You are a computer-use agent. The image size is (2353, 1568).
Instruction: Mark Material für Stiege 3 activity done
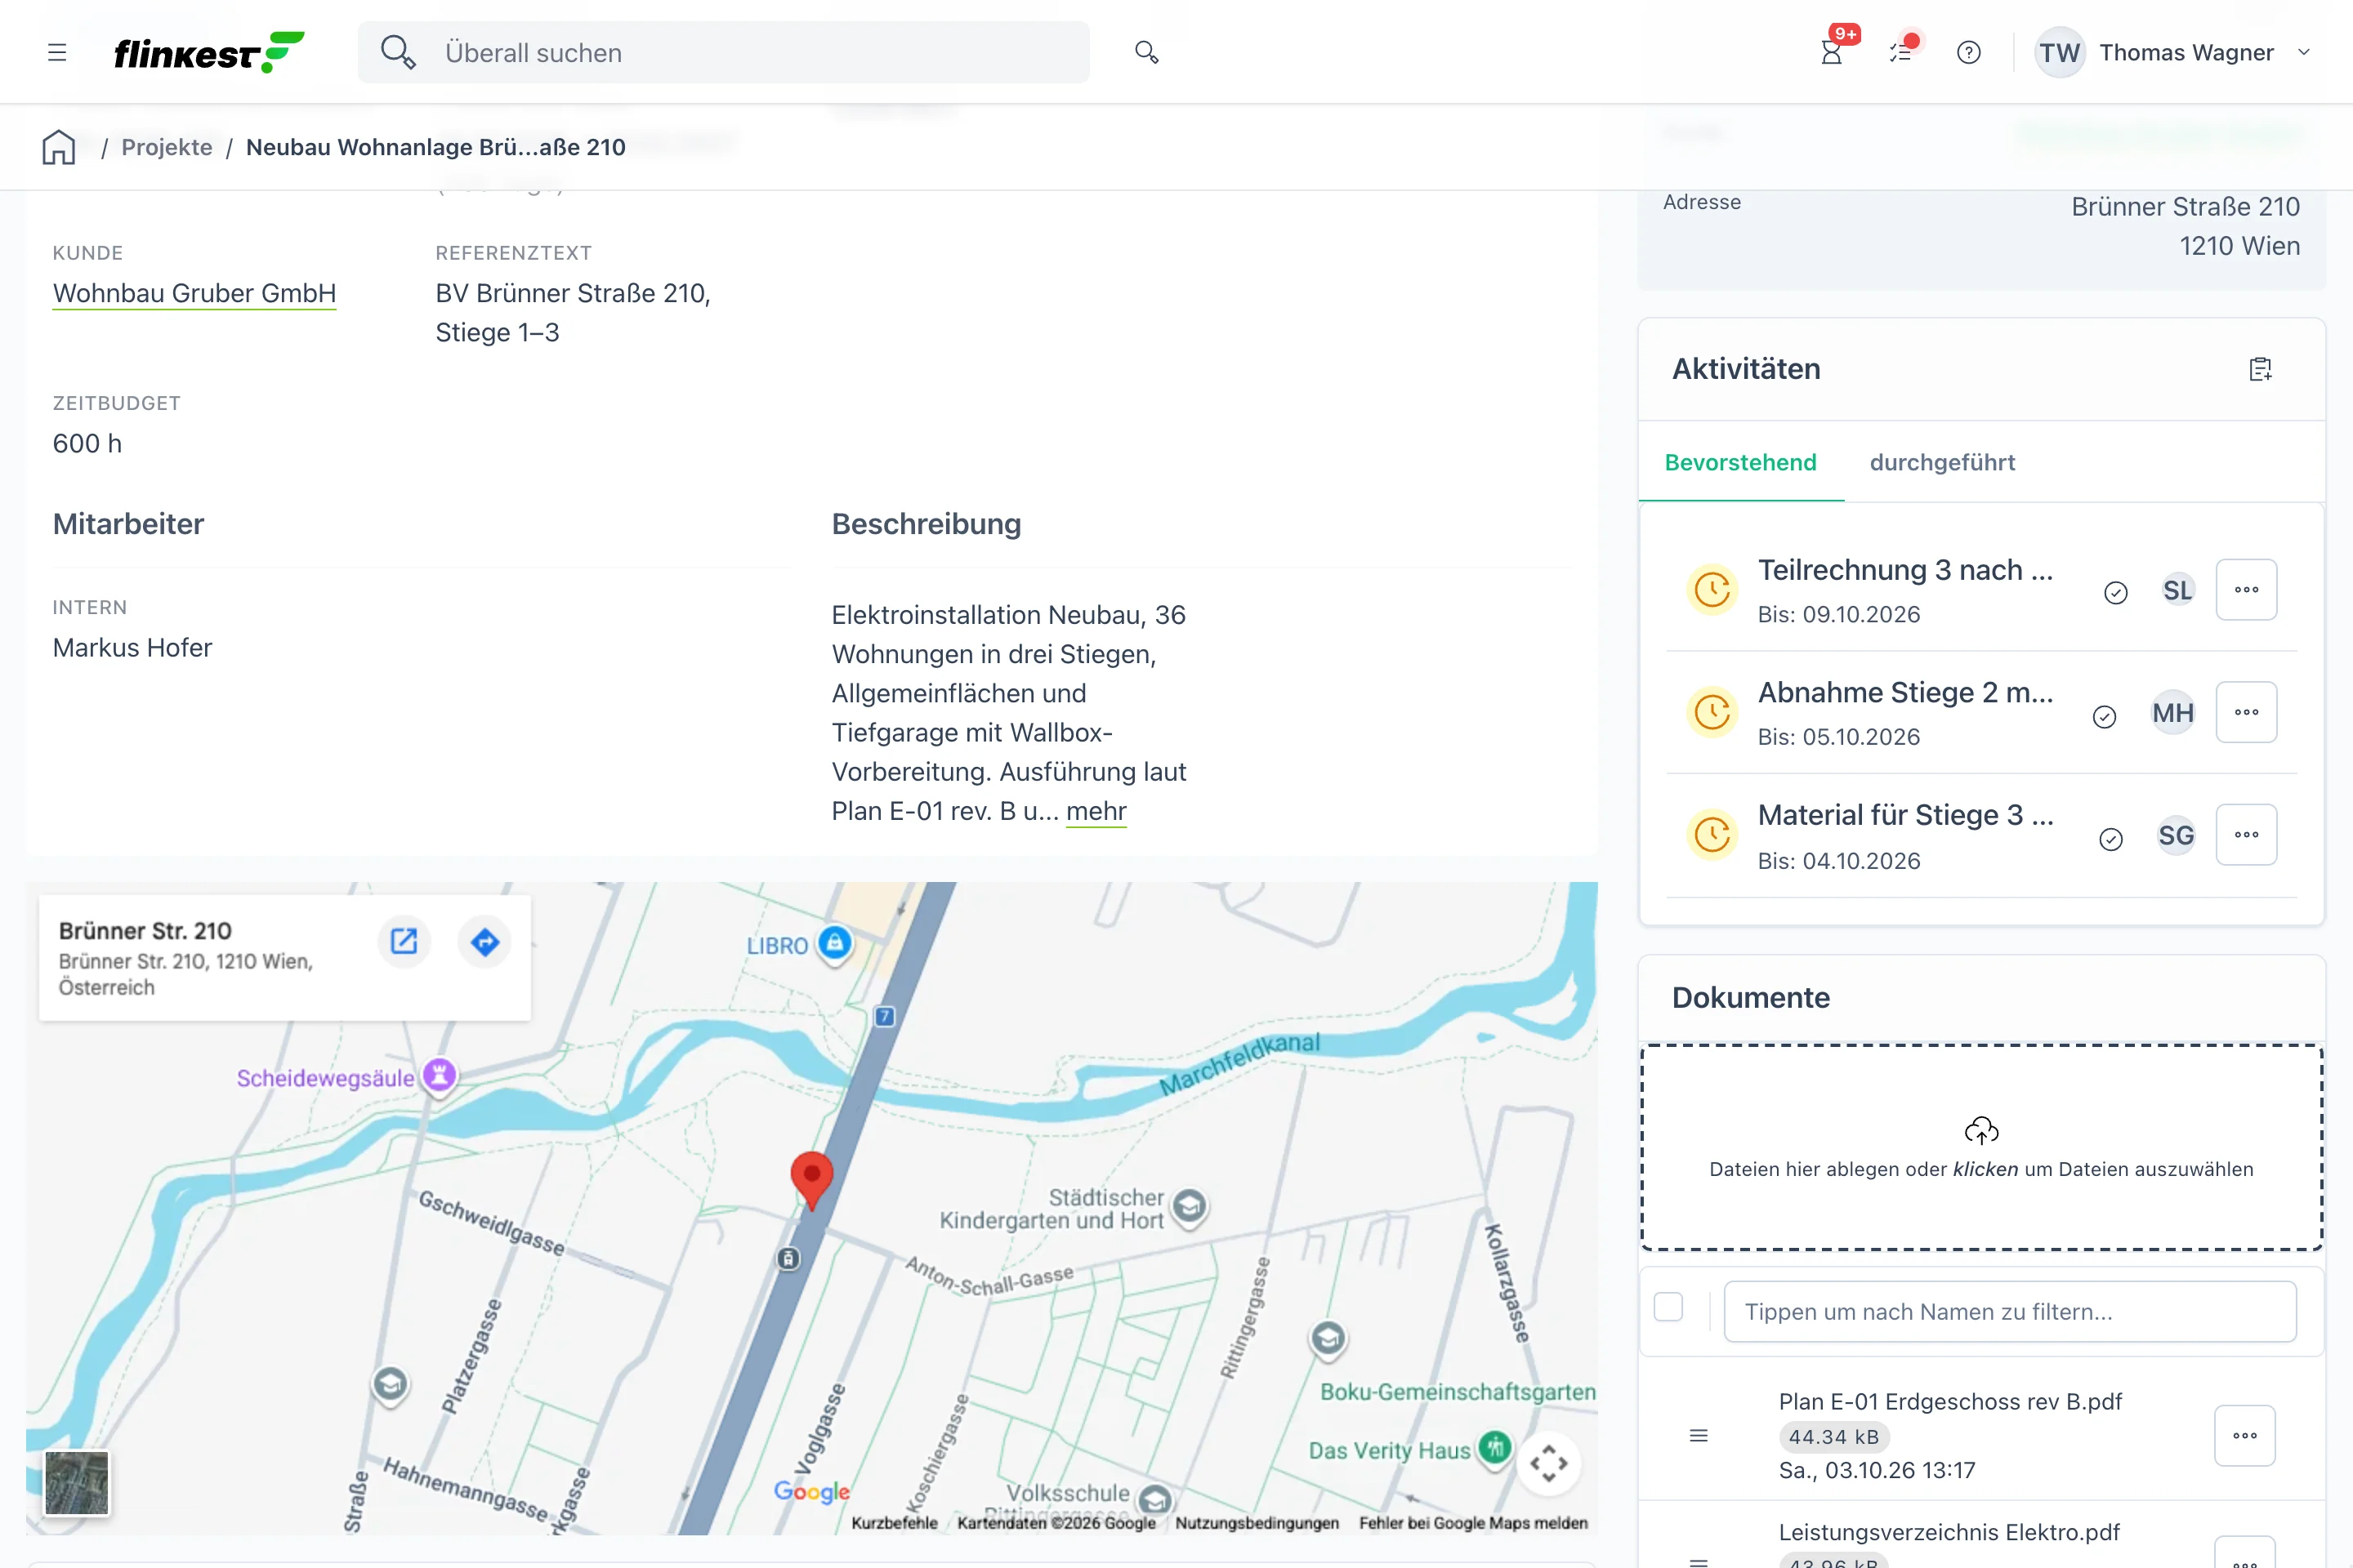[x=2111, y=839]
